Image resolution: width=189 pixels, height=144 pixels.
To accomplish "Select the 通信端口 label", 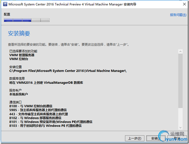I will click(16, 102).
